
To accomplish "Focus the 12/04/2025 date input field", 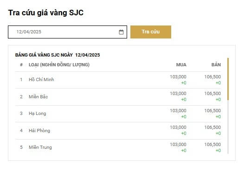I will point(67,32).
